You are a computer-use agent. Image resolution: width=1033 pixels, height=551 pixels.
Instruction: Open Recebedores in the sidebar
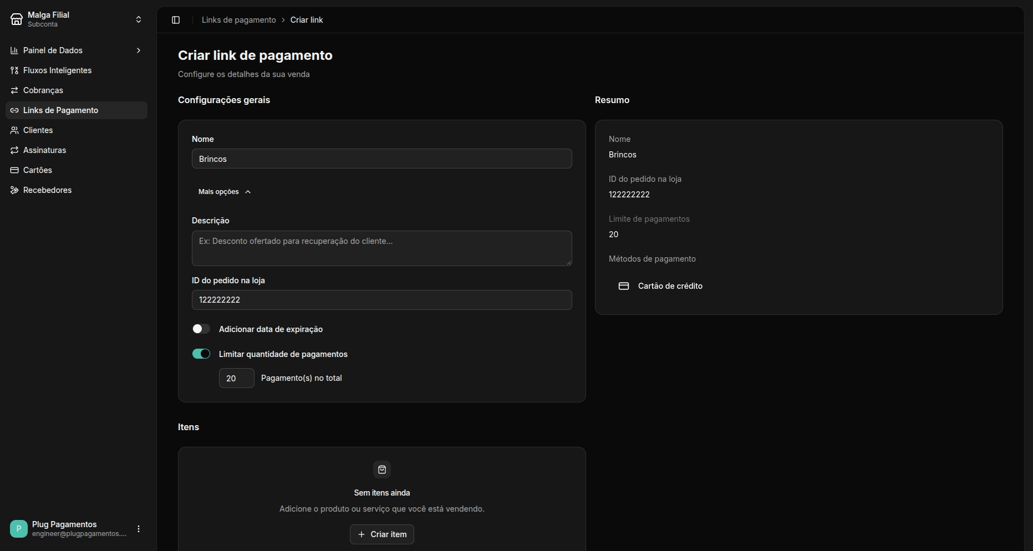(x=77, y=190)
